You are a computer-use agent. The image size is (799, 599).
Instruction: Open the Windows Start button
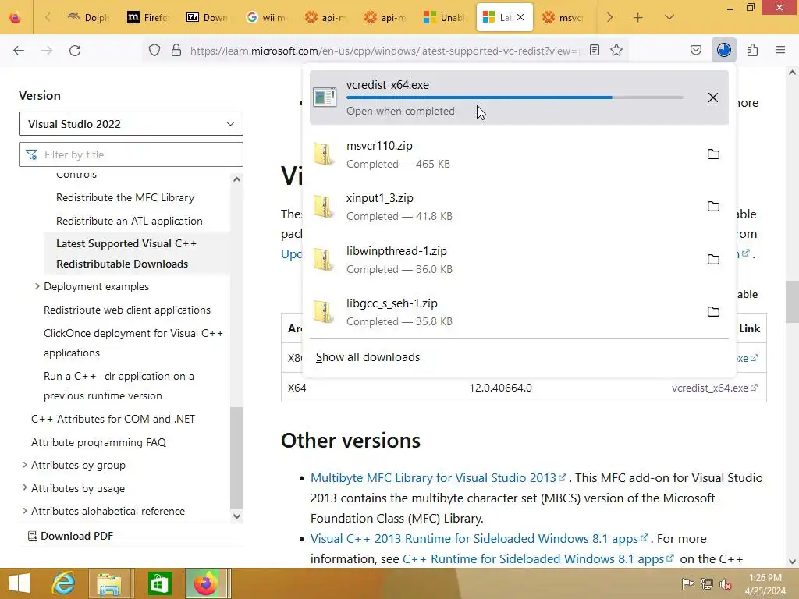pyautogui.click(x=20, y=583)
